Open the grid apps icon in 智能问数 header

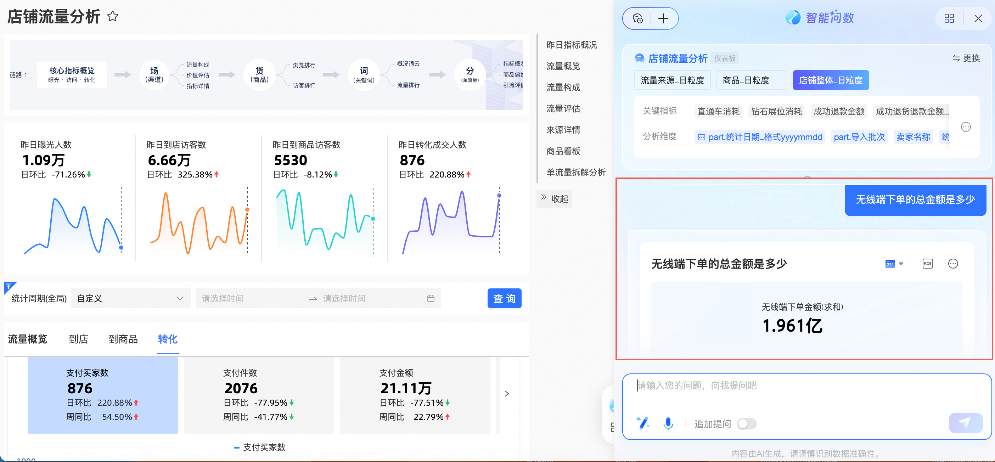949,18
